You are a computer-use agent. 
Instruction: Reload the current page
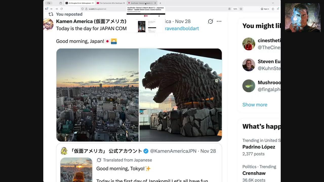(62, 9)
